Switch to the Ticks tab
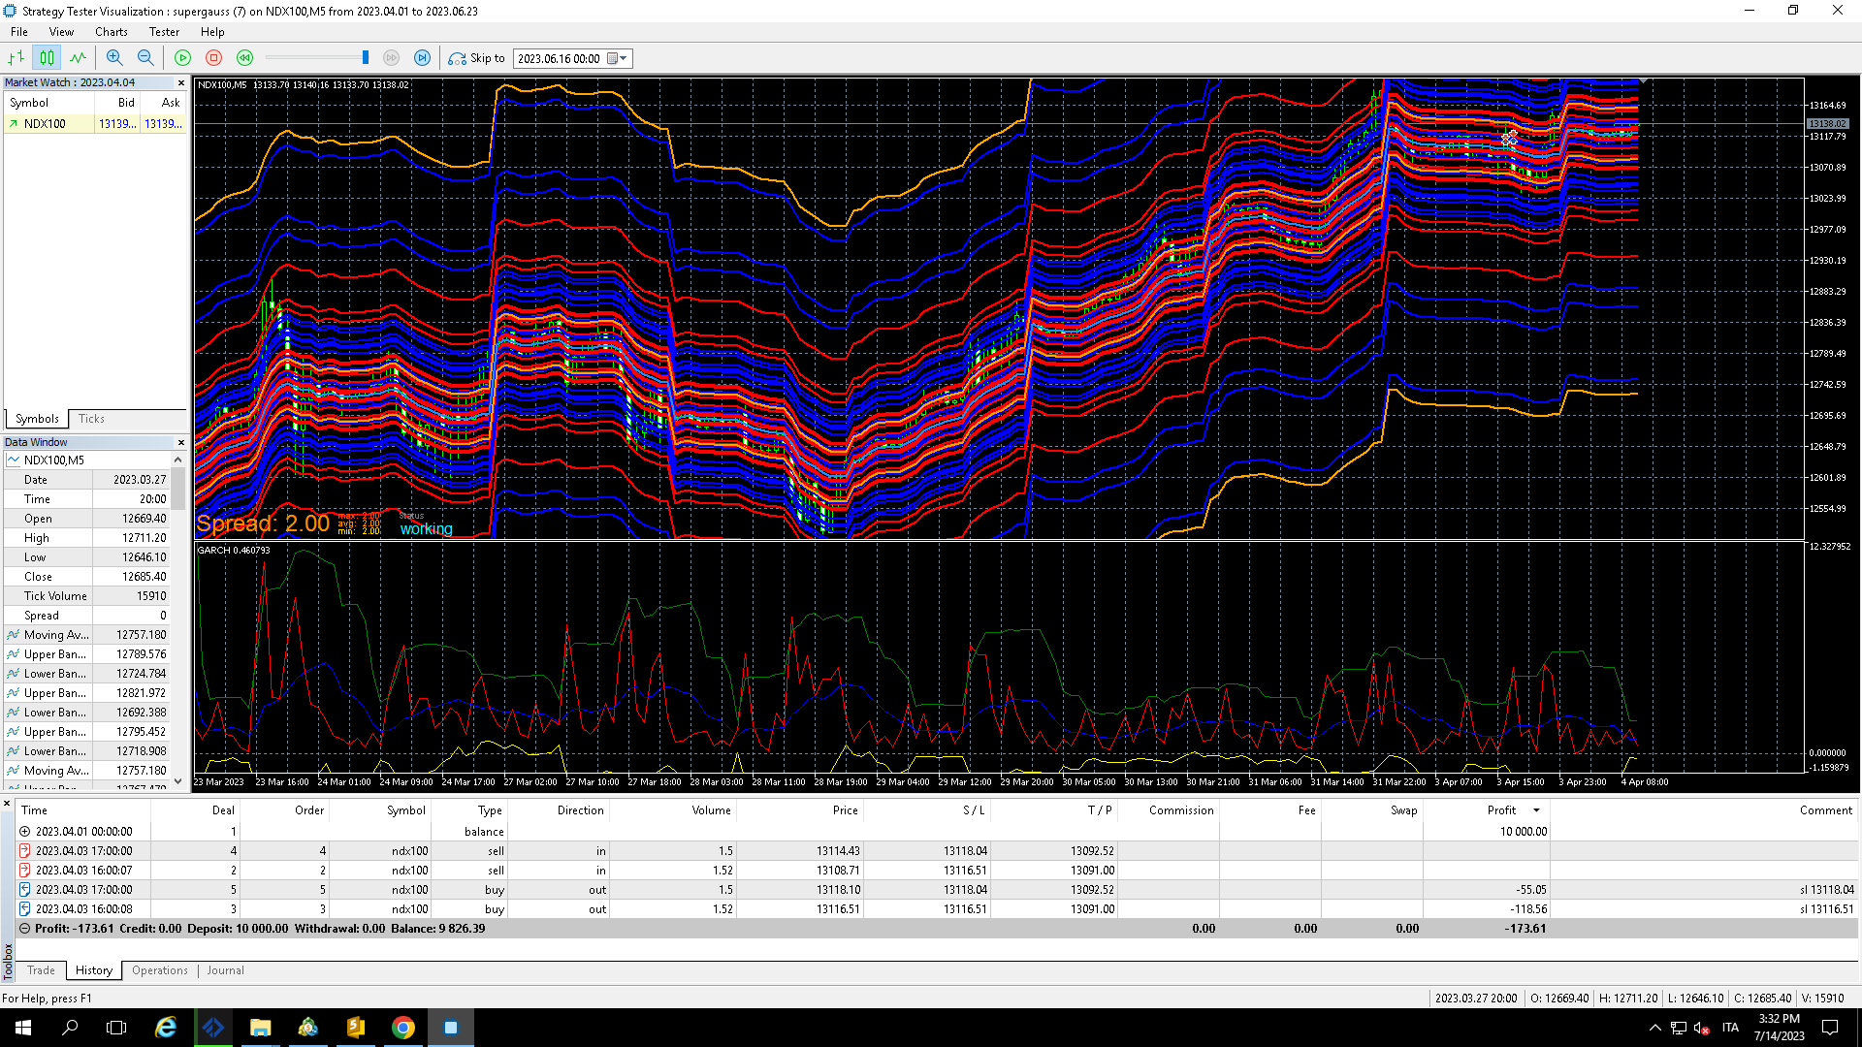The width and height of the screenshot is (1862, 1047). point(91,419)
